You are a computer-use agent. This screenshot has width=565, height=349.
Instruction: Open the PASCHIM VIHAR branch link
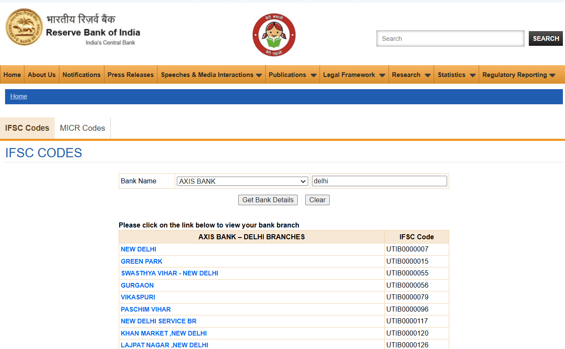pos(146,309)
